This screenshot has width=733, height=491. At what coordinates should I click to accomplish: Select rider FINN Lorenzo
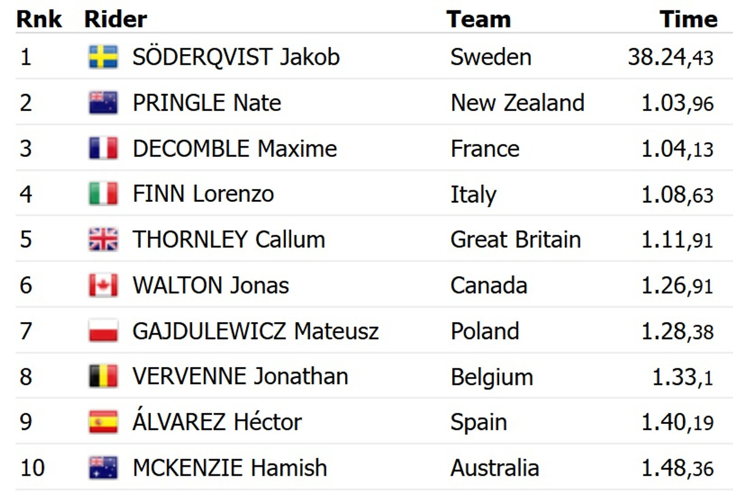click(203, 194)
